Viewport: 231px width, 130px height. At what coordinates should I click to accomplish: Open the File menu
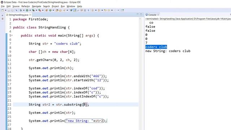[x=3, y=6]
